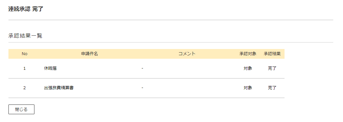This screenshot has width=343, height=122.
Task: Click 完了 result for 休暇届
Action: coord(272,68)
